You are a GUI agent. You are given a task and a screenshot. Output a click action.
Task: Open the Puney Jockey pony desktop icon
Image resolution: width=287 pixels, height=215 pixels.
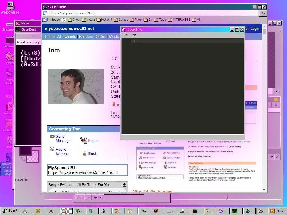pyautogui.click(x=10, y=77)
